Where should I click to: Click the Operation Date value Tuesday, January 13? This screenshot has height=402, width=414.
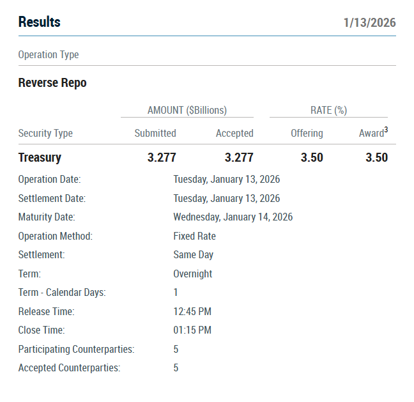227,180
